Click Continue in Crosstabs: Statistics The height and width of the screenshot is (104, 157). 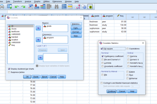pos(112,91)
